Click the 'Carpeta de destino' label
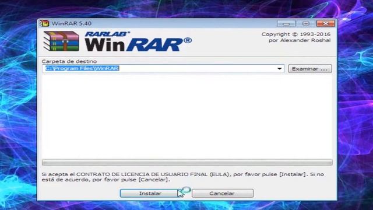Image resolution: width=373 pixels, height=210 pixels. 69,61
